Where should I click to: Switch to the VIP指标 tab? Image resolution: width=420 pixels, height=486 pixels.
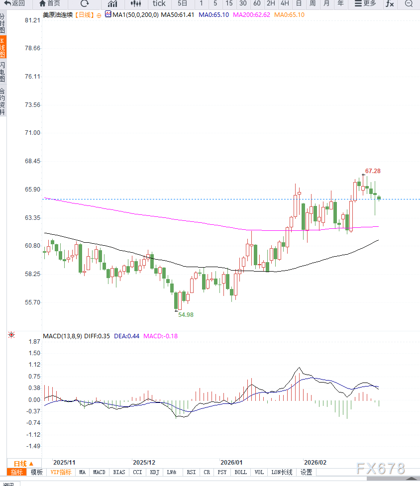point(61,472)
